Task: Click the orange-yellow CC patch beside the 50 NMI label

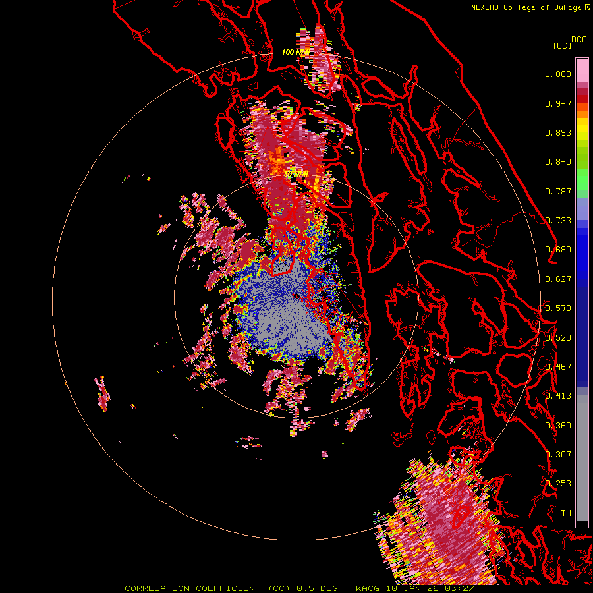Action: click(278, 161)
